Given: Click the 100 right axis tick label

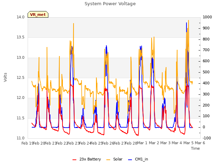Looking at the screenshot, I should coord(206,116).
